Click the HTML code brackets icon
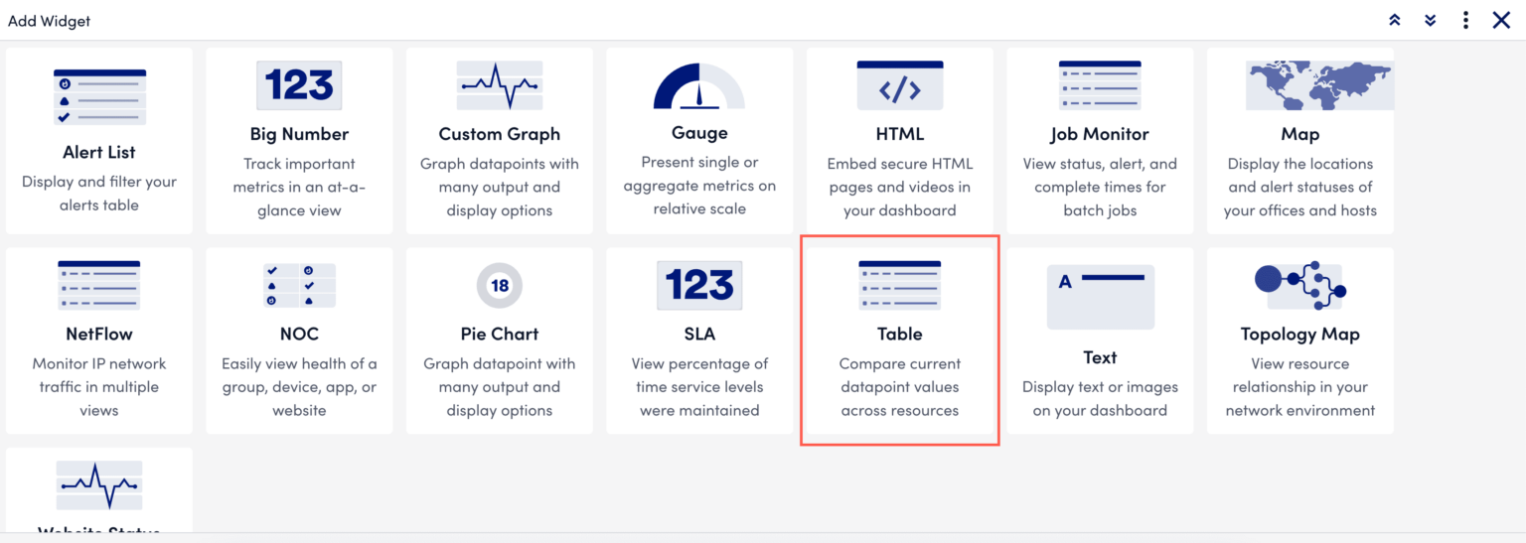Screen dimensions: 1526x543 (900, 85)
